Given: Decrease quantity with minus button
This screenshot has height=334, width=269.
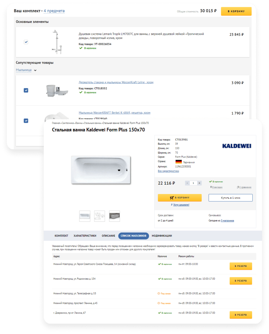Looking at the screenshot, I should point(187,183).
